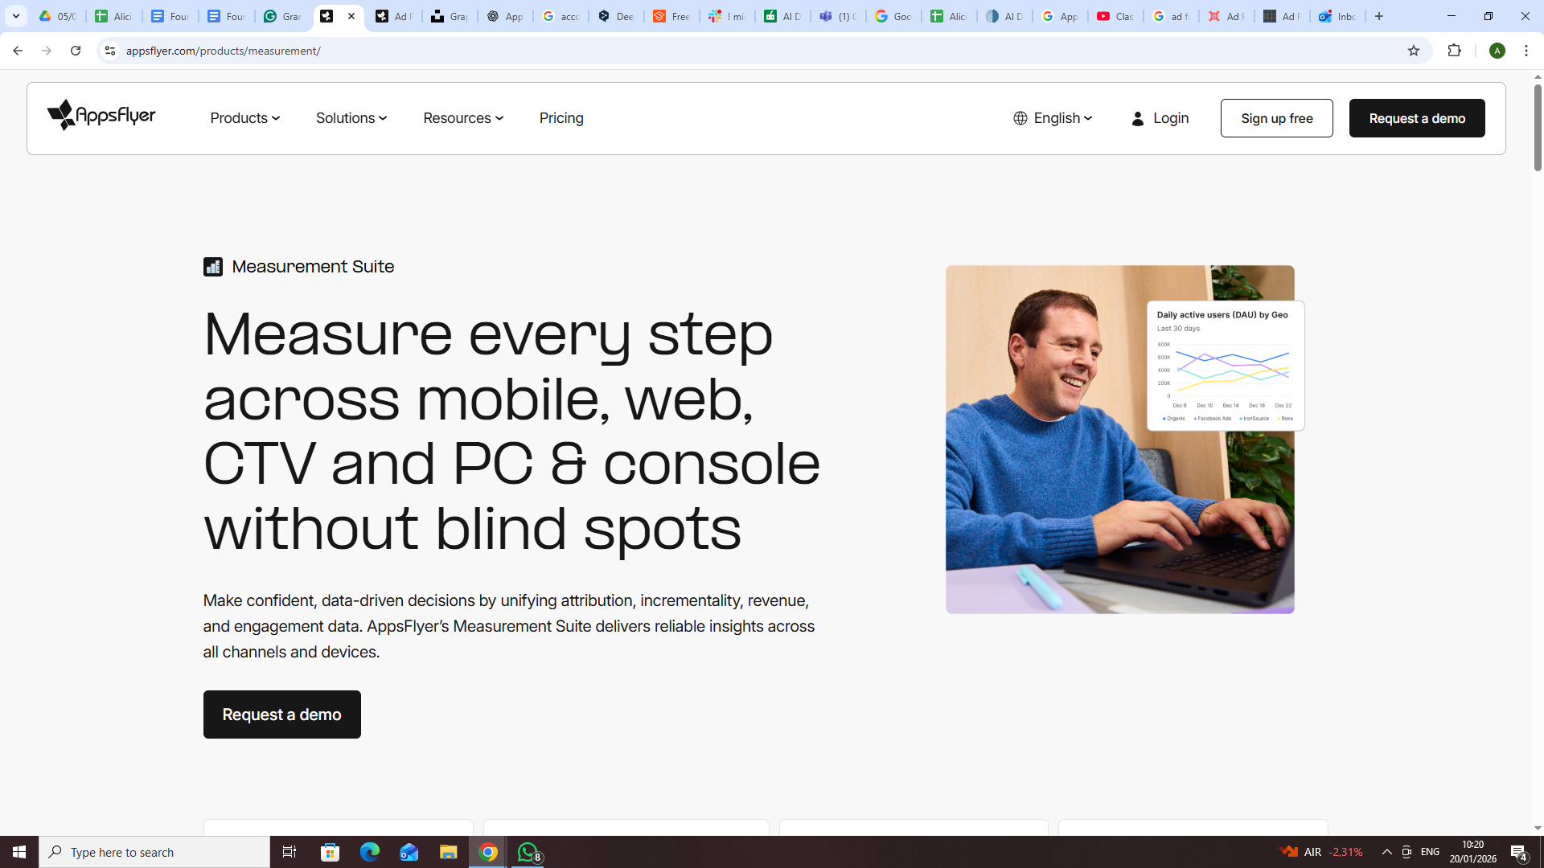Click the AppsFlyer logo
Screen dimensions: 1544x868
click(101, 116)
